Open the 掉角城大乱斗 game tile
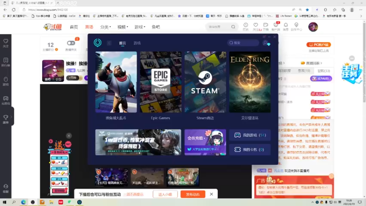 point(116,82)
